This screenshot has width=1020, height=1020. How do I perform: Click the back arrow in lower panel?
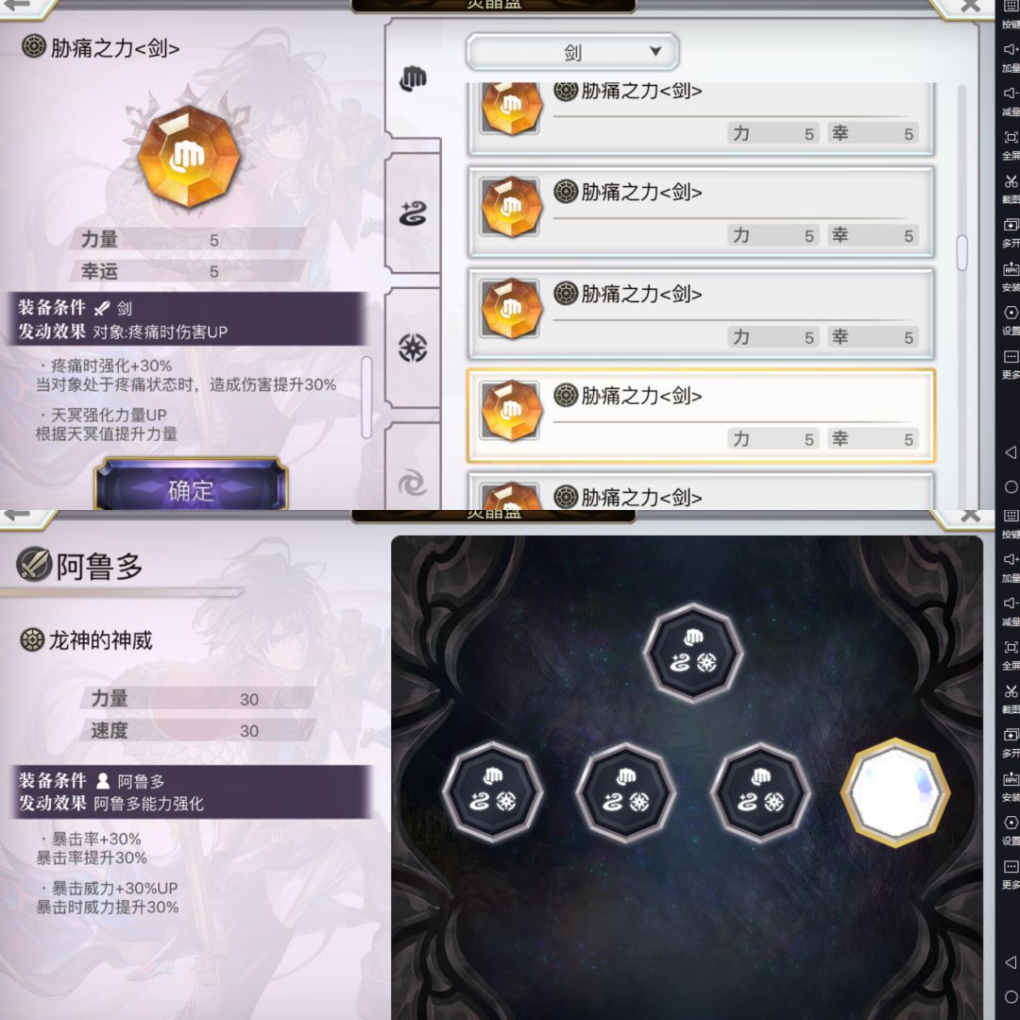(17, 516)
